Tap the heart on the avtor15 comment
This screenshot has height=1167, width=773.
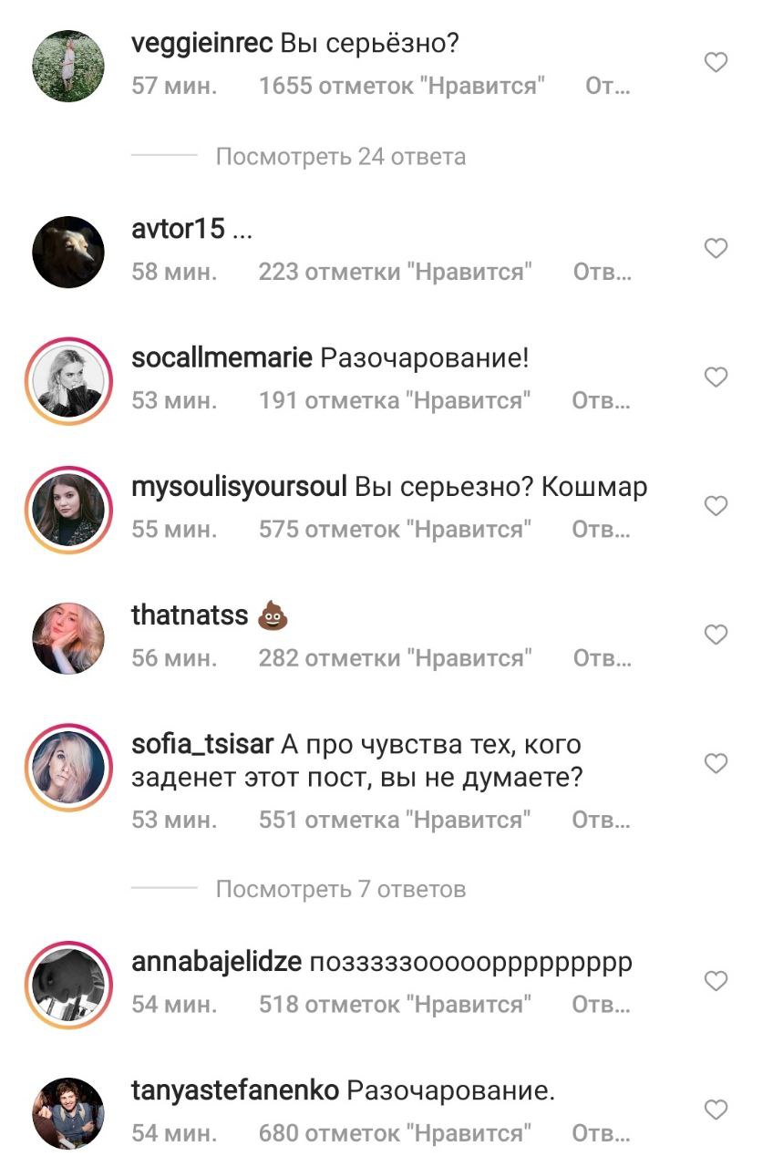click(716, 248)
